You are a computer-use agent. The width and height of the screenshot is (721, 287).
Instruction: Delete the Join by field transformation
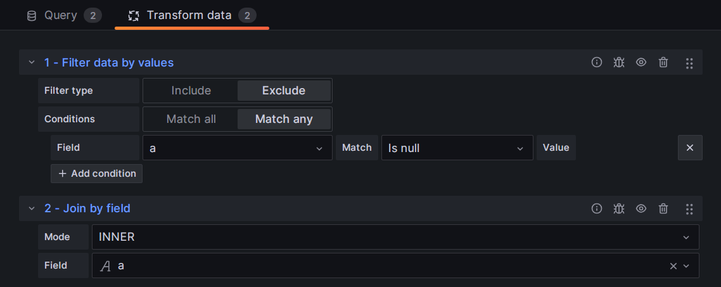tap(663, 208)
